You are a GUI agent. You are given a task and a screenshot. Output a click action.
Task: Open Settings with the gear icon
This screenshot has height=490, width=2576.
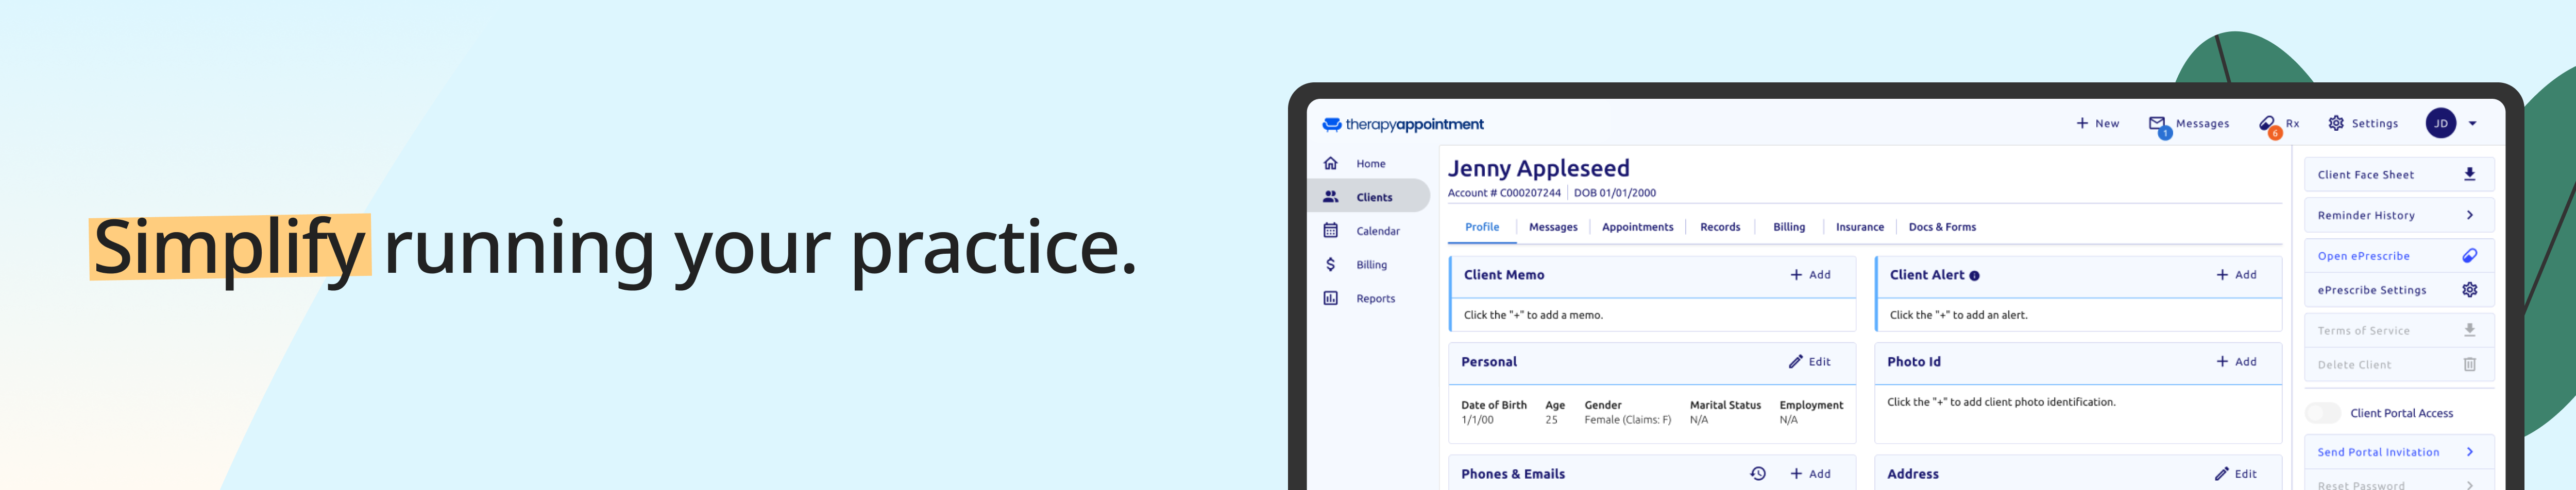(x=2336, y=122)
